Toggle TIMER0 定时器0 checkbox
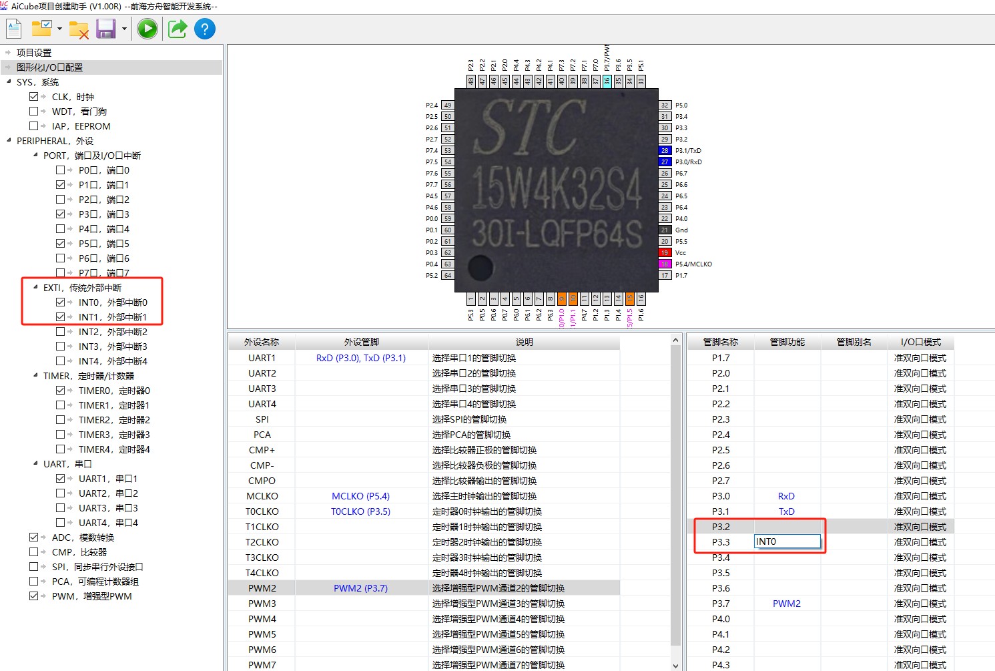995x671 pixels. coord(61,391)
